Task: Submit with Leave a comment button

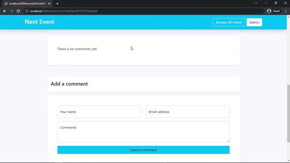Action: tap(143, 150)
